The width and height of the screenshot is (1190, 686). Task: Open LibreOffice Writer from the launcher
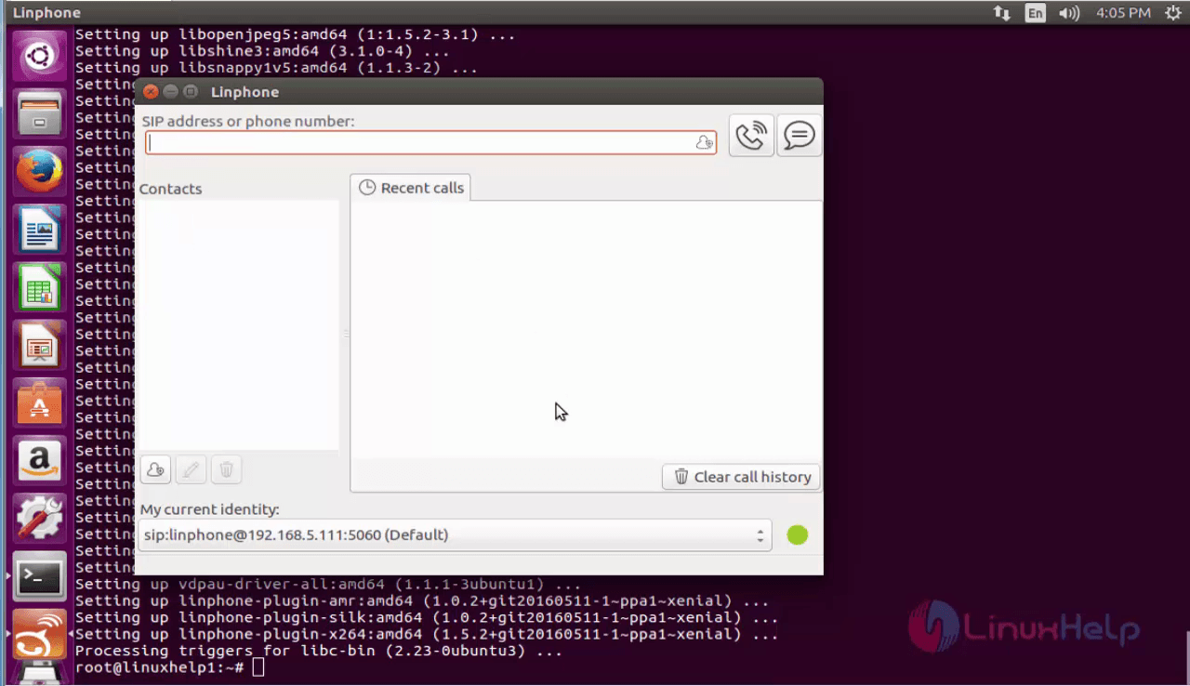point(39,230)
